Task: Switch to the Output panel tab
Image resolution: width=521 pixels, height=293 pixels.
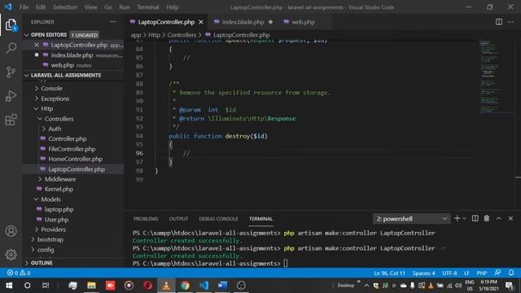Action: (x=178, y=219)
